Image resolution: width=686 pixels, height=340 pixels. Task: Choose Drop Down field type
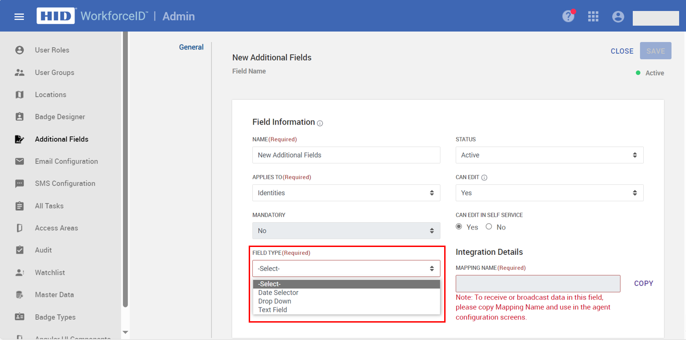(x=346, y=301)
